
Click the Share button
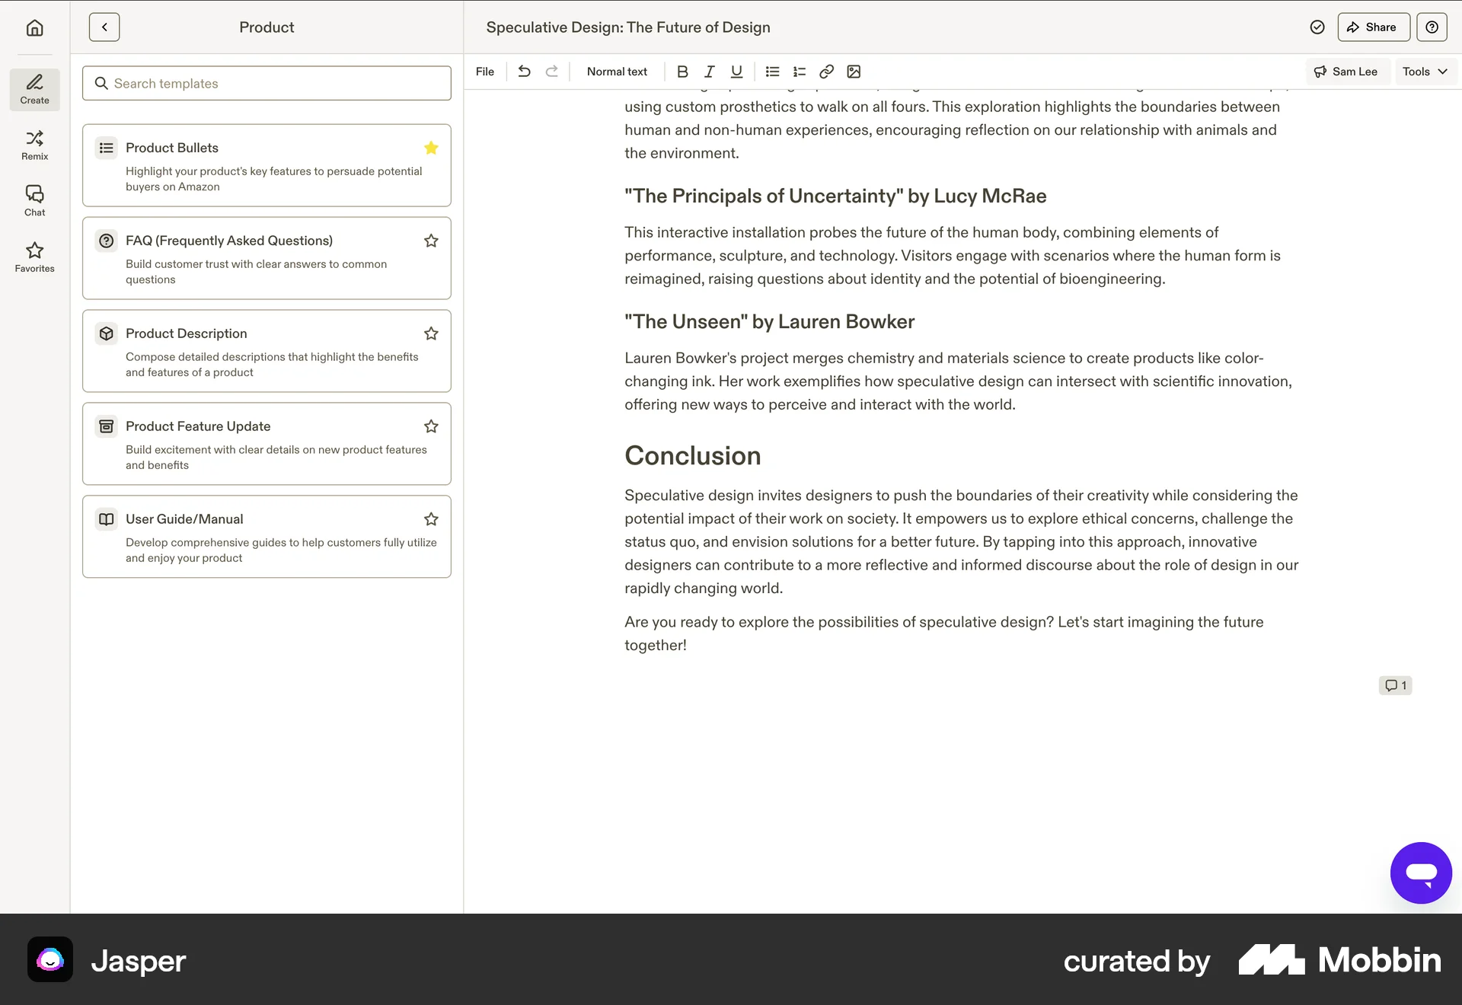[x=1373, y=27]
